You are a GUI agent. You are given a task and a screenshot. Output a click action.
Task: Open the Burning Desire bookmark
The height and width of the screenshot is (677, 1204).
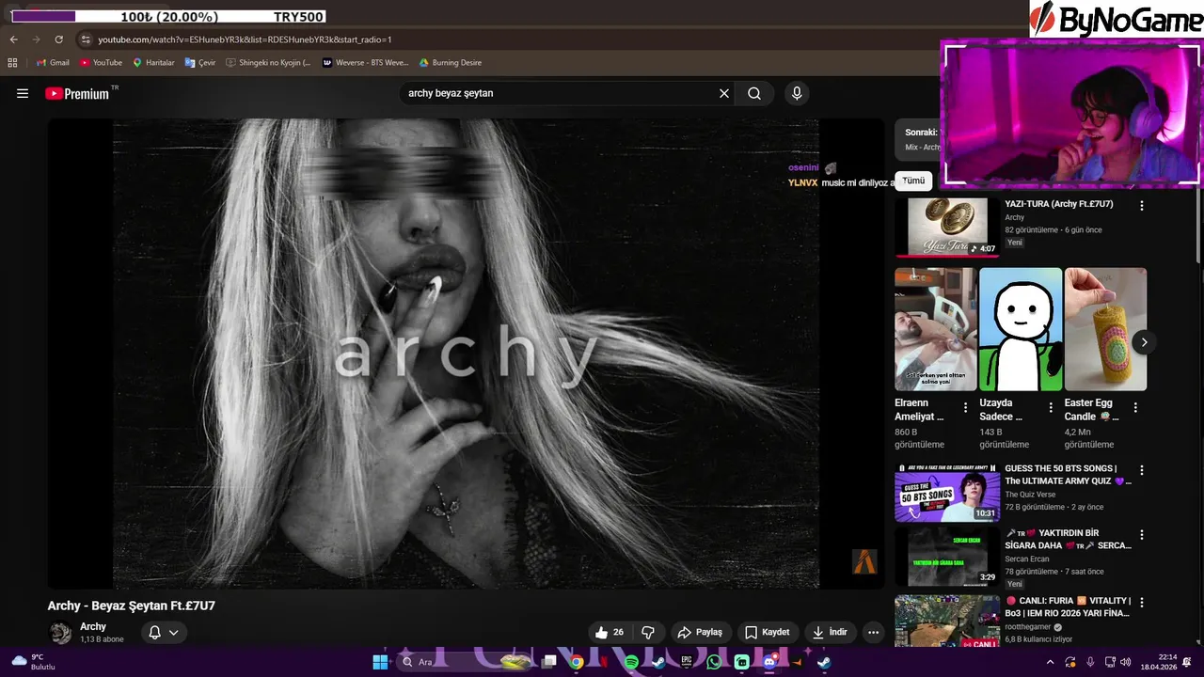click(x=451, y=62)
